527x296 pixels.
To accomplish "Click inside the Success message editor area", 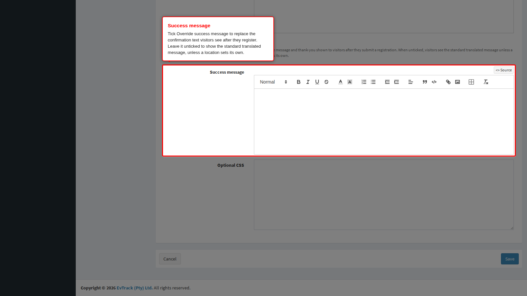I will 384,121.
